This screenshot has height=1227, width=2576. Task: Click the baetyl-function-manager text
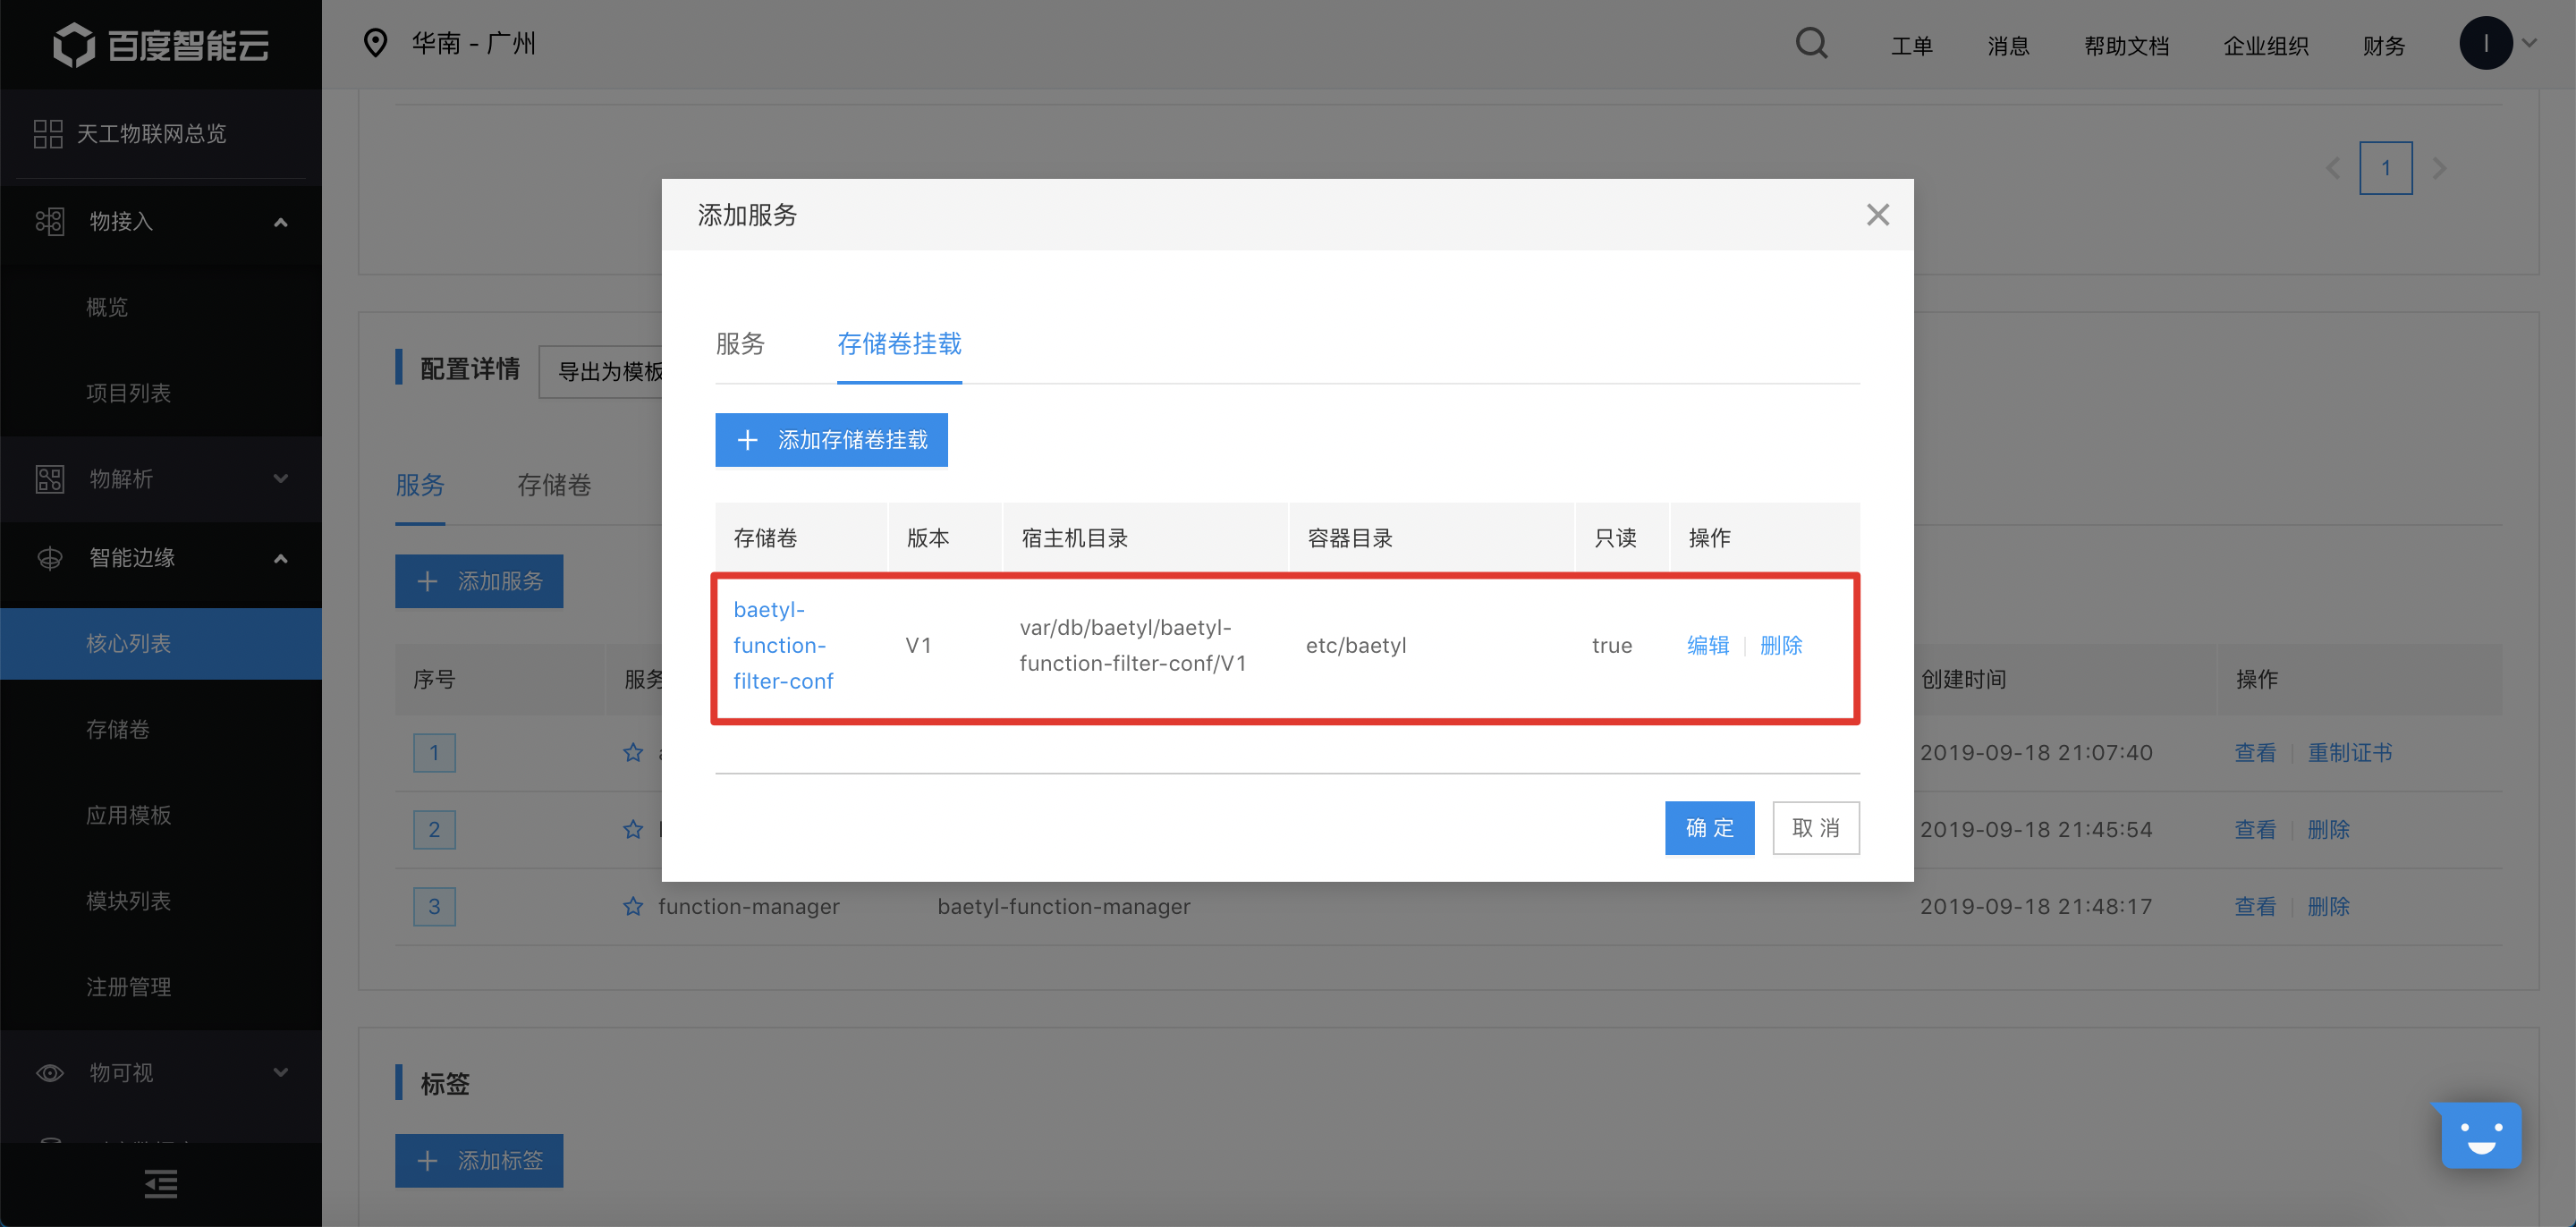coord(1063,907)
